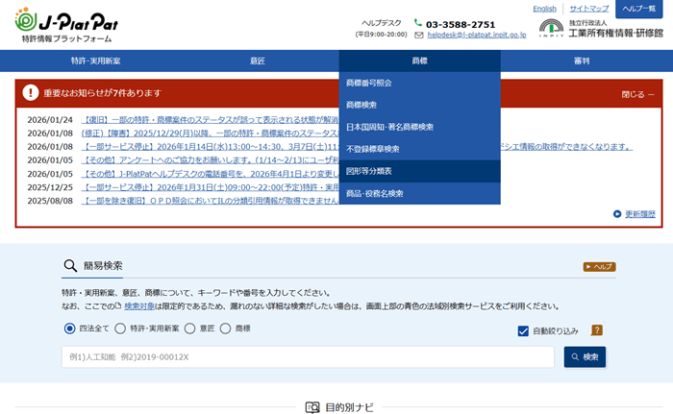Click the helpdesk email address link

tap(477, 36)
